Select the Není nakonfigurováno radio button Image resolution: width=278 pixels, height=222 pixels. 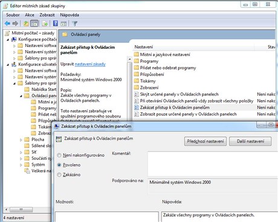(x=59, y=155)
